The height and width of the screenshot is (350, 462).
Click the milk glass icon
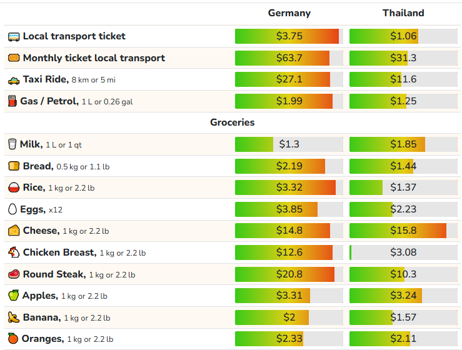tap(12, 144)
